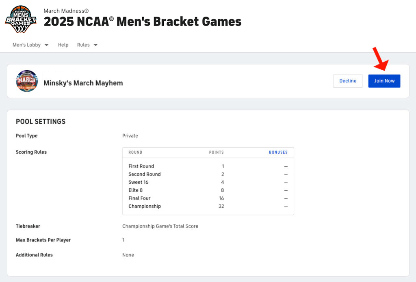Viewport: 416px width, 282px height.
Task: Expand the Men's Lobby dropdown arrow
Action: [x=46, y=45]
